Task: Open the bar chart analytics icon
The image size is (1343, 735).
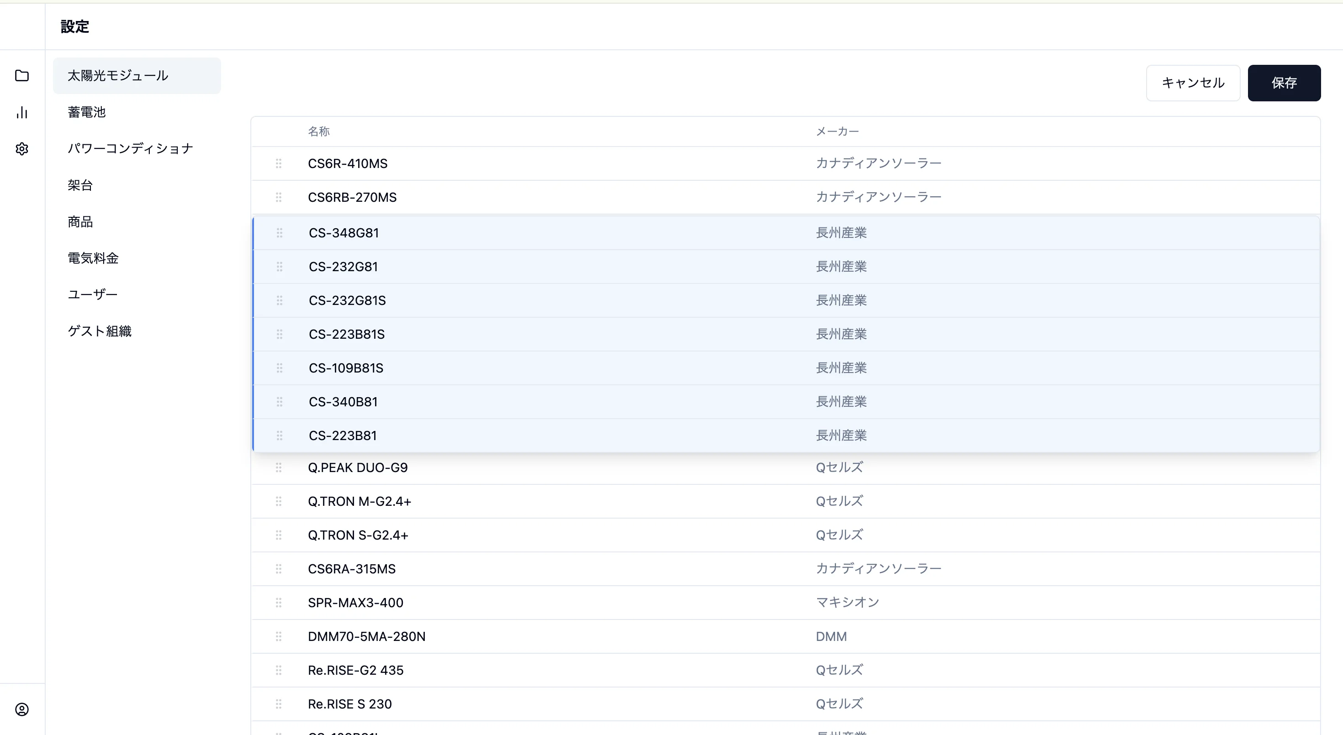Action: click(22, 112)
